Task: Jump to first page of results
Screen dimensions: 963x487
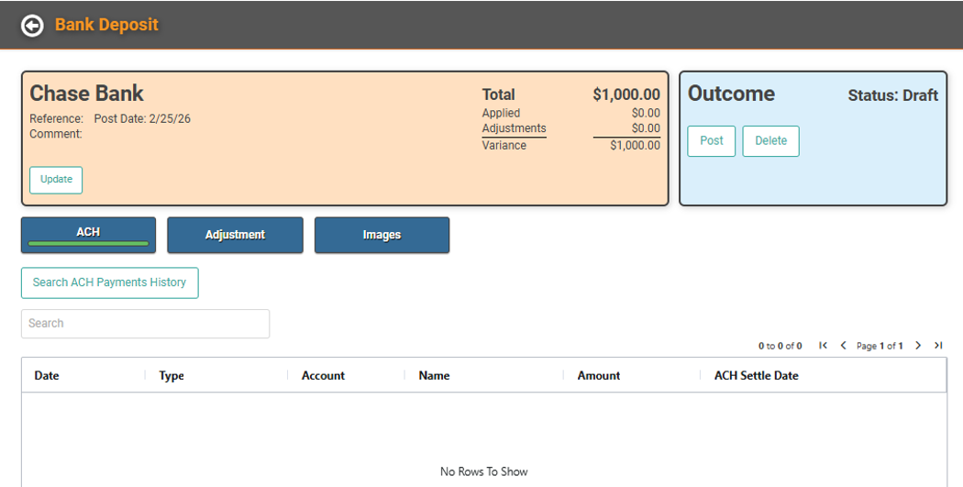Action: click(x=823, y=346)
